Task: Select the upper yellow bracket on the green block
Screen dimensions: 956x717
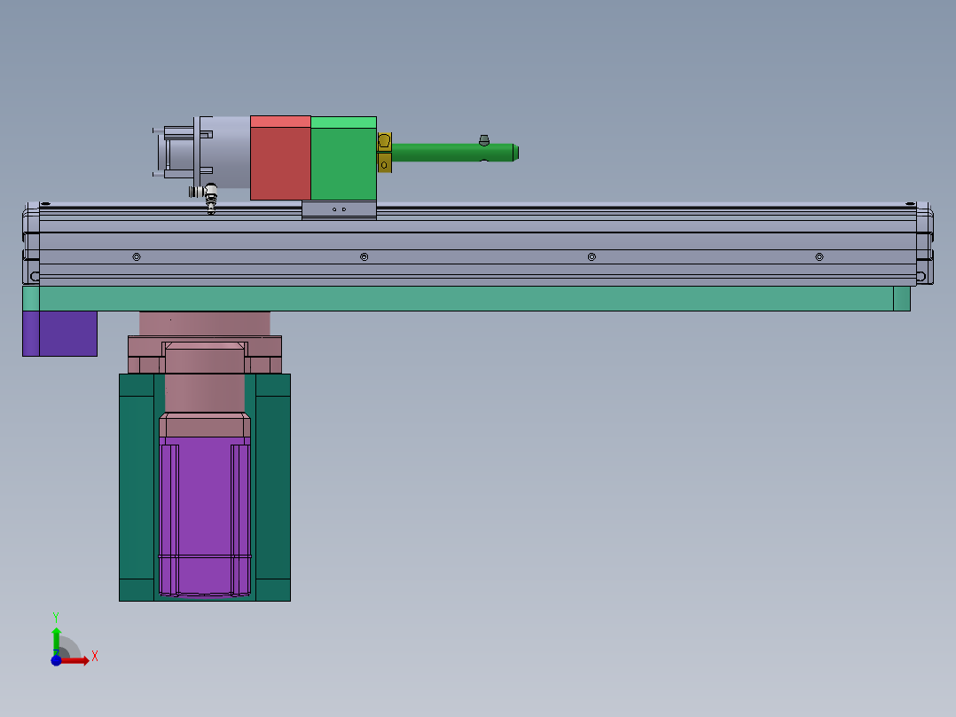Action: tap(384, 142)
